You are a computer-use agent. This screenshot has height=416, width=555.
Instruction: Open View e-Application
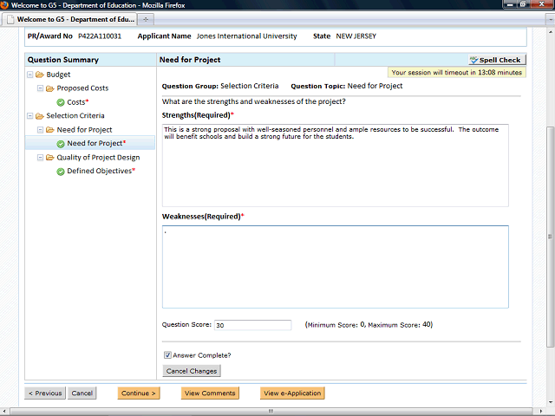click(292, 393)
